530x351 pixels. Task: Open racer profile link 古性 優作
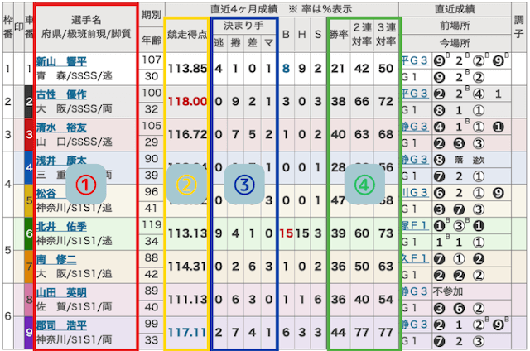pyautogui.click(x=61, y=94)
